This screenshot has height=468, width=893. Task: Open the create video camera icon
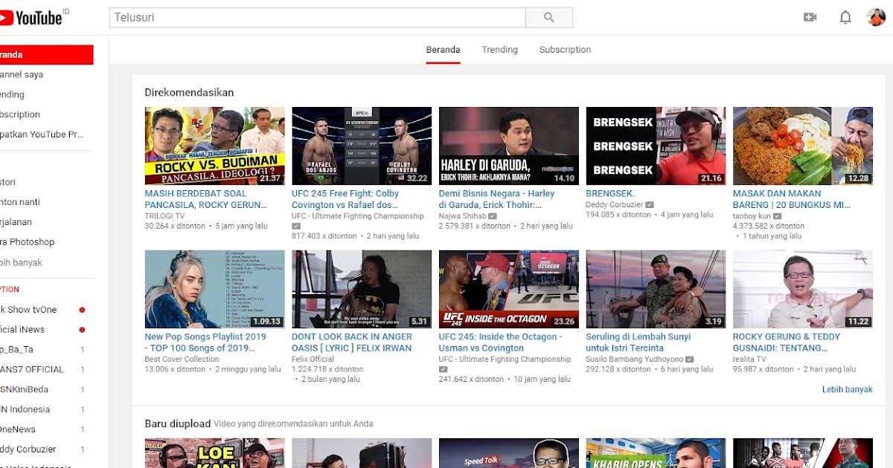(x=810, y=17)
